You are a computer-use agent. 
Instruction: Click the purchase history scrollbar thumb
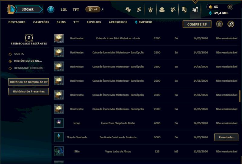tap(240, 96)
